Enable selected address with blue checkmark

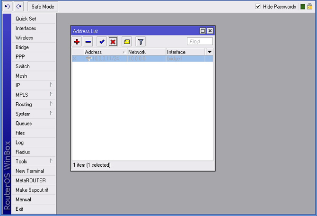point(102,42)
